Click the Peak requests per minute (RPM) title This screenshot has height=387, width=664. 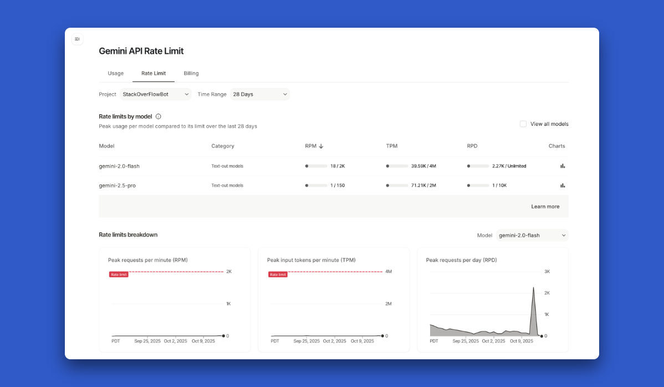[148, 260]
